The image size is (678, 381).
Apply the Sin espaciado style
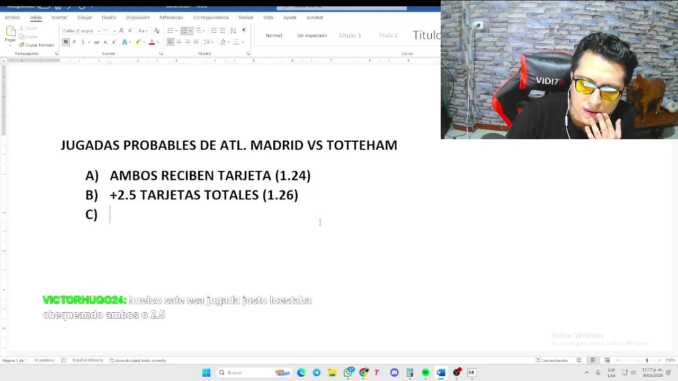click(x=312, y=35)
